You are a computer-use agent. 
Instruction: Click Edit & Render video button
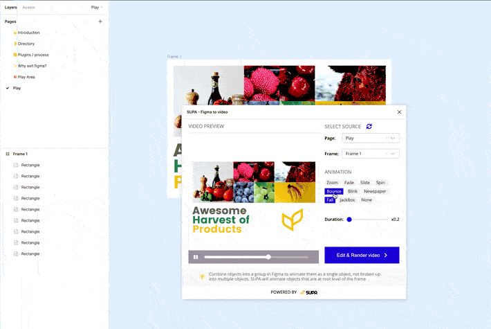coord(362,255)
